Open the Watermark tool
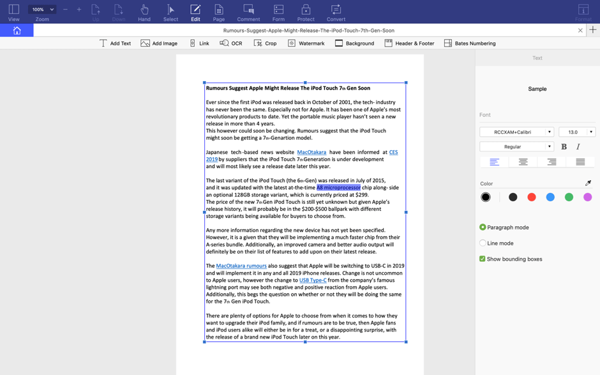The height and width of the screenshot is (375, 600). tap(306, 43)
